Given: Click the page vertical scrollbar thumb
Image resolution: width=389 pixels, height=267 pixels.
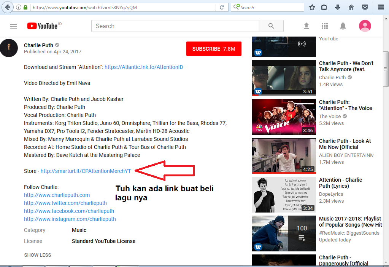Looking at the screenshot, I should pos(386,69).
